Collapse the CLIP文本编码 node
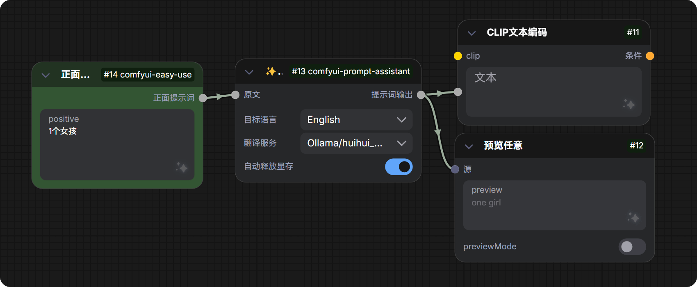The height and width of the screenshot is (287, 697). click(x=472, y=33)
